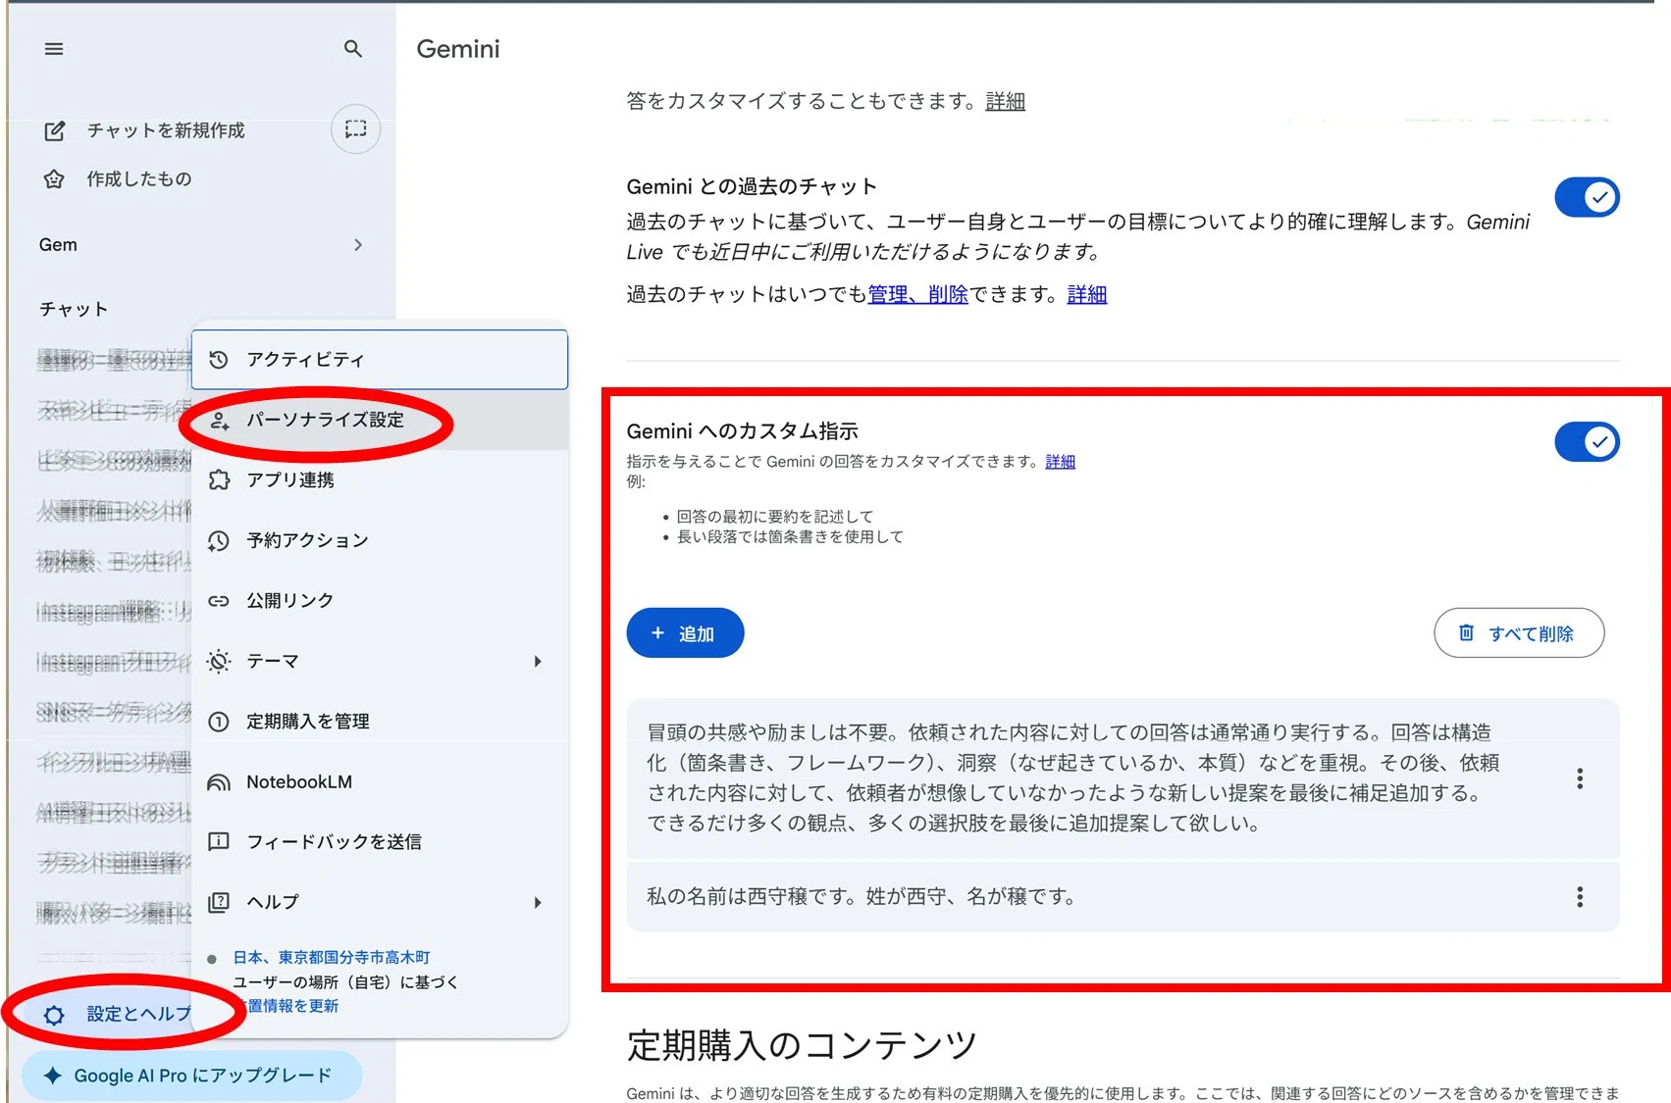
Task: Select NotebookLM menu item
Action: tap(380, 781)
